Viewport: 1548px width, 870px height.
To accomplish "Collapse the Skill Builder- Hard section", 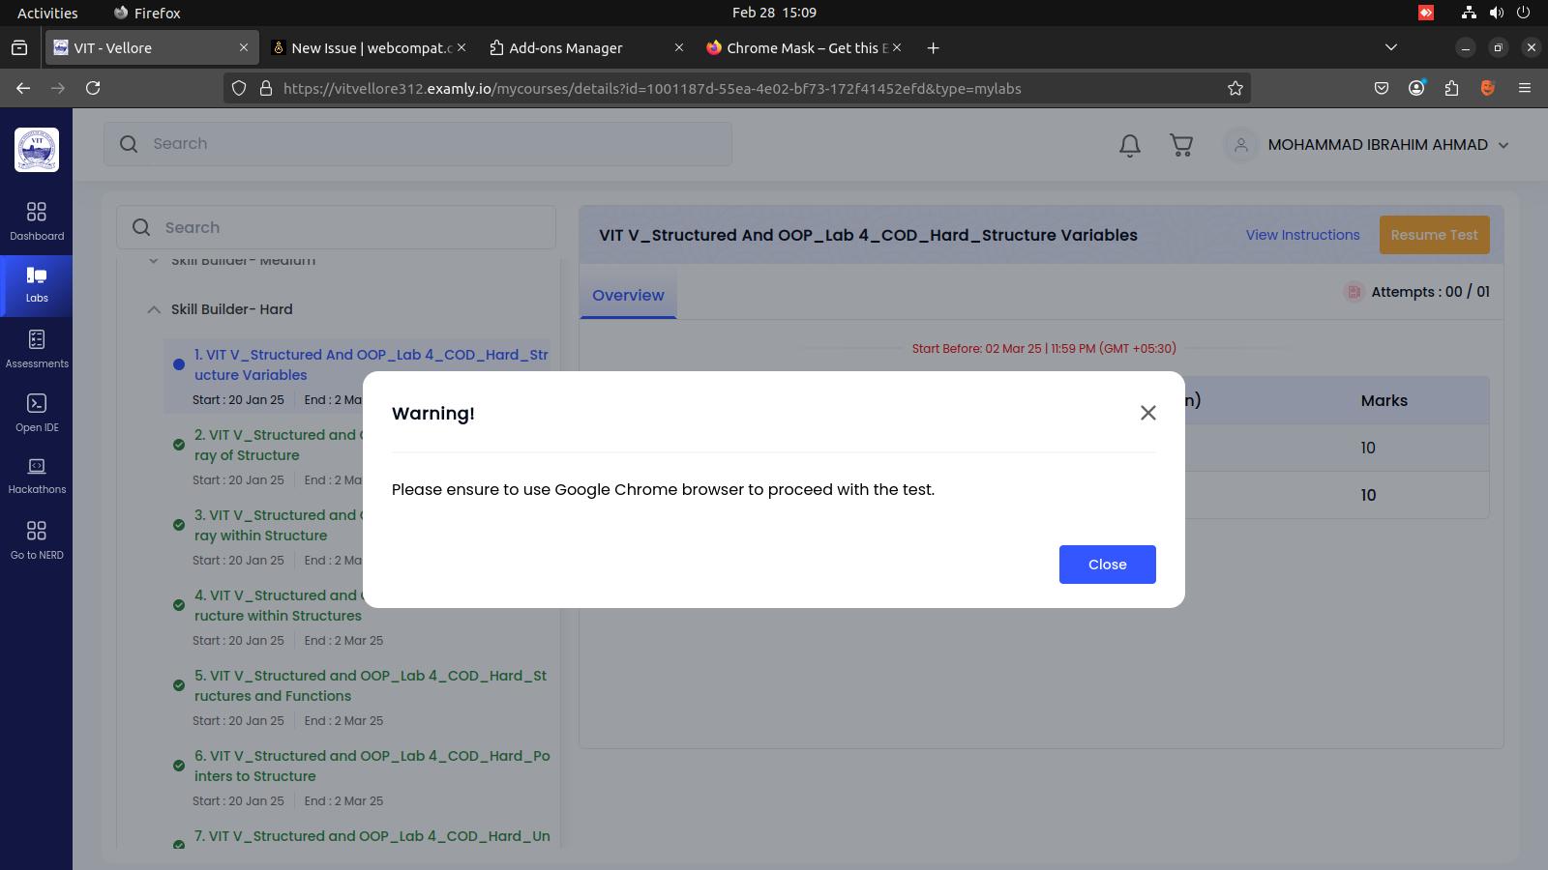I will pos(154,309).
